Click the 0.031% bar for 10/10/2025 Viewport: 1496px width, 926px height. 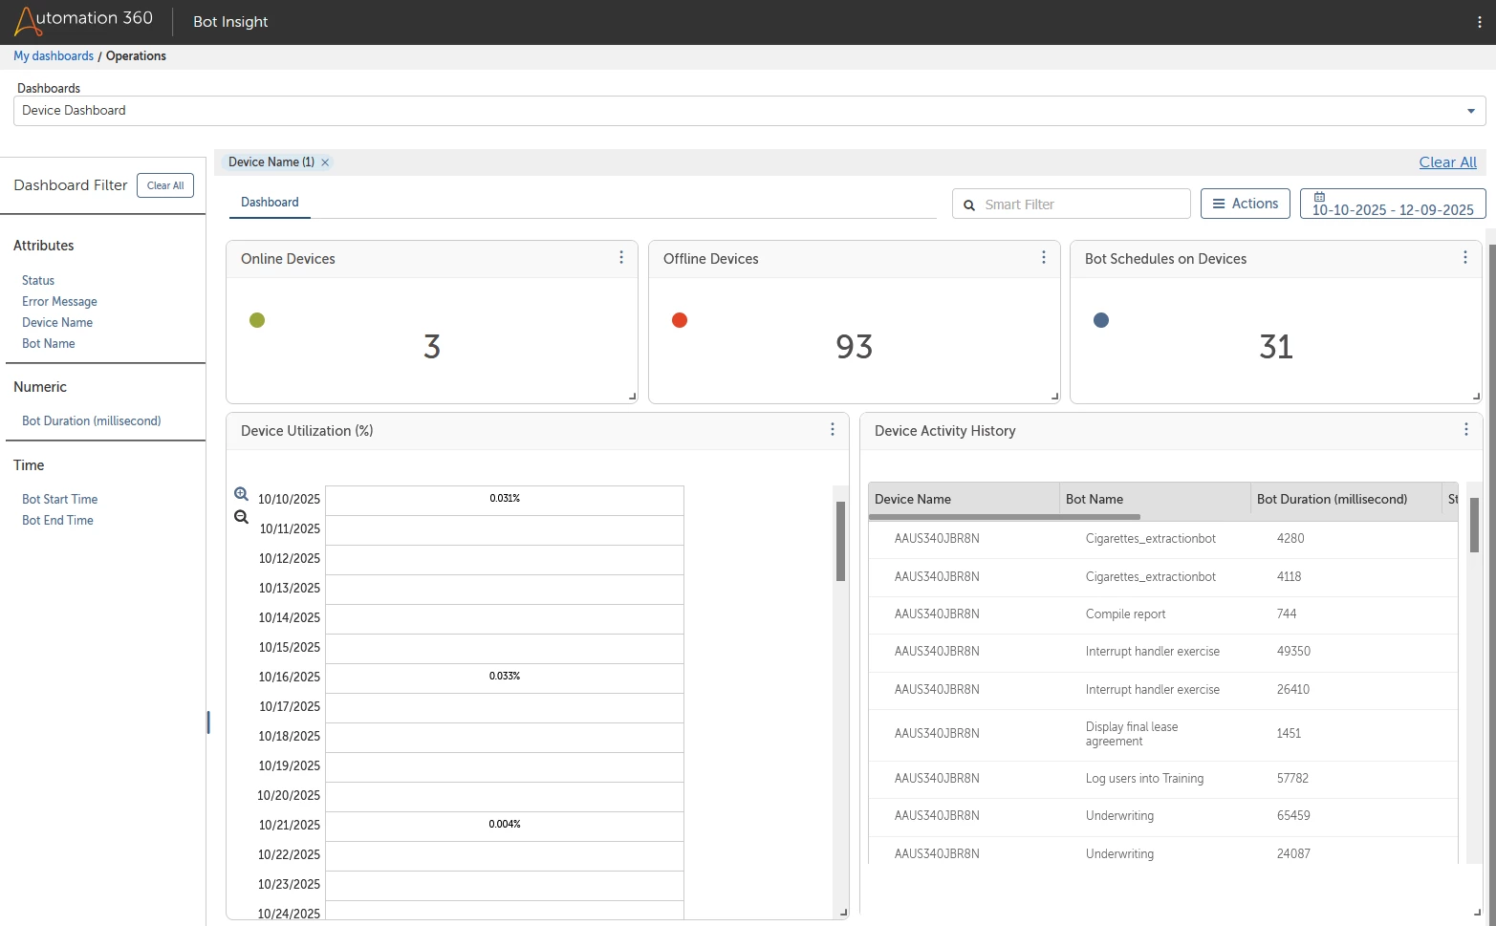pyautogui.click(x=505, y=500)
